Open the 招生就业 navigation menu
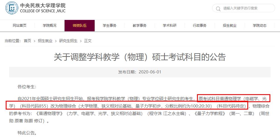The width and height of the screenshot is (280, 140). (230, 26)
